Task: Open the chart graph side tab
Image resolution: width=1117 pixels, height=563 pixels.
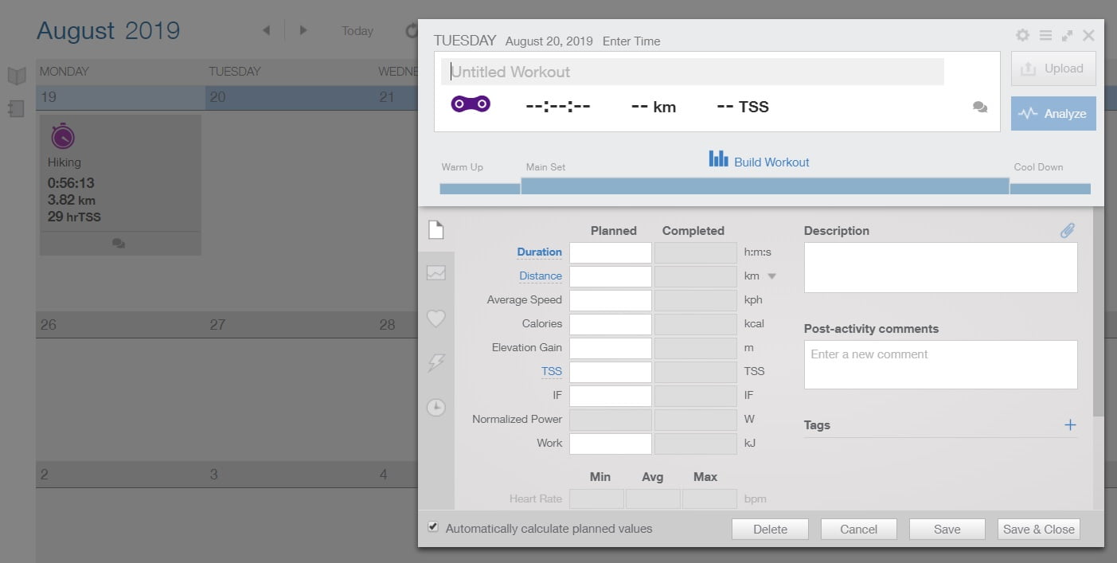Action: 435,273
